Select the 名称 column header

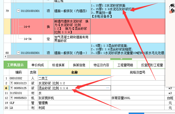coord(75,72)
